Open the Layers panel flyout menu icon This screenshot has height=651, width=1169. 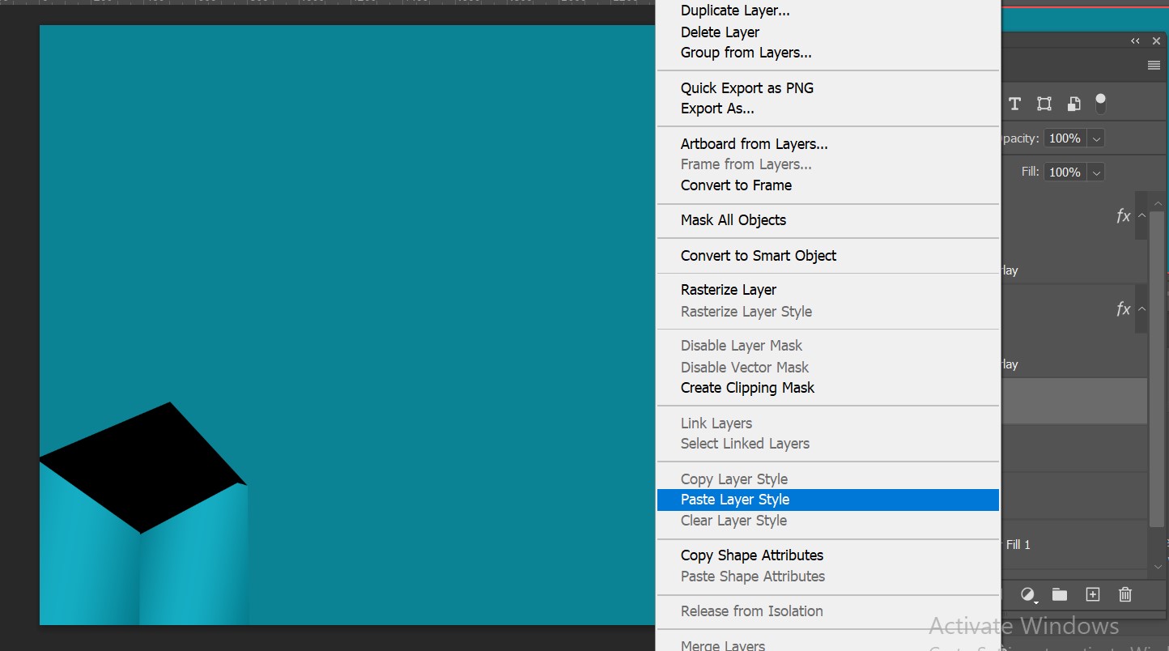(1154, 66)
